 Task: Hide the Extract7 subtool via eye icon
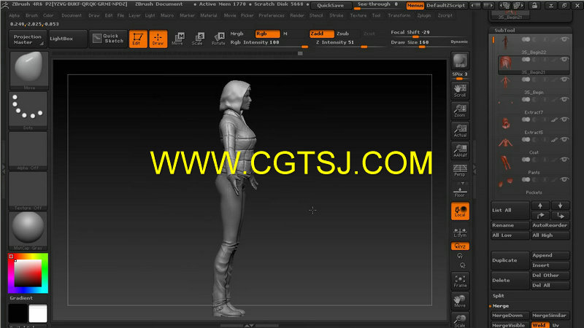click(564, 99)
